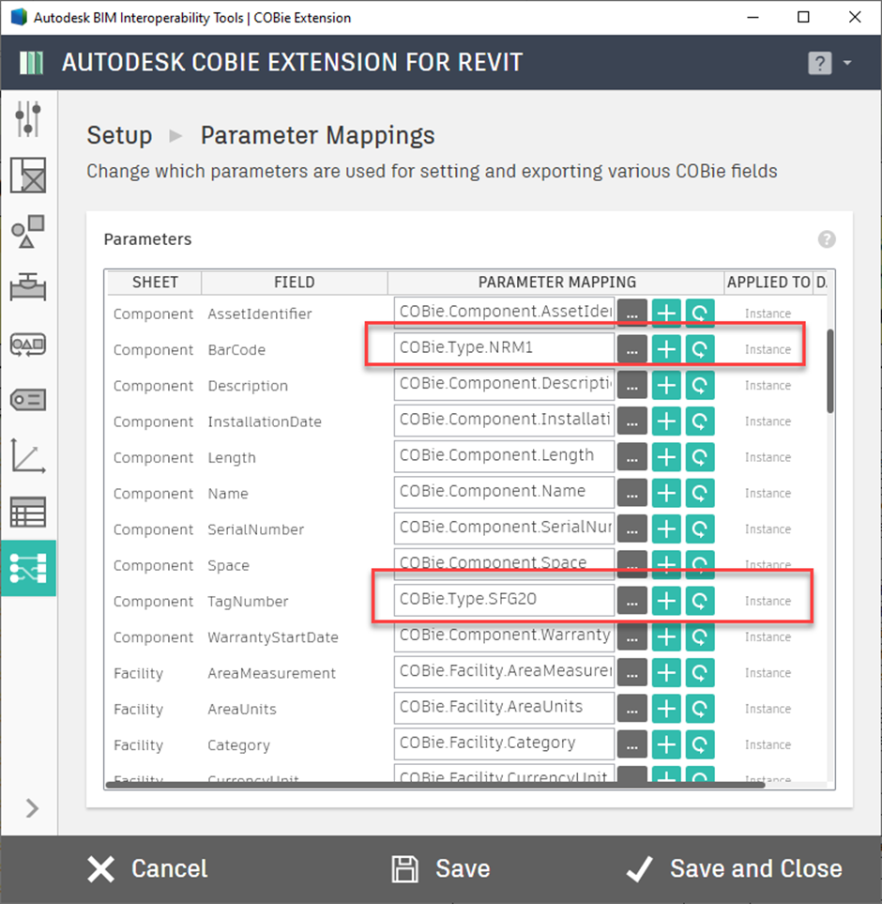Select the WarrantyStartDate field cell

(273, 637)
